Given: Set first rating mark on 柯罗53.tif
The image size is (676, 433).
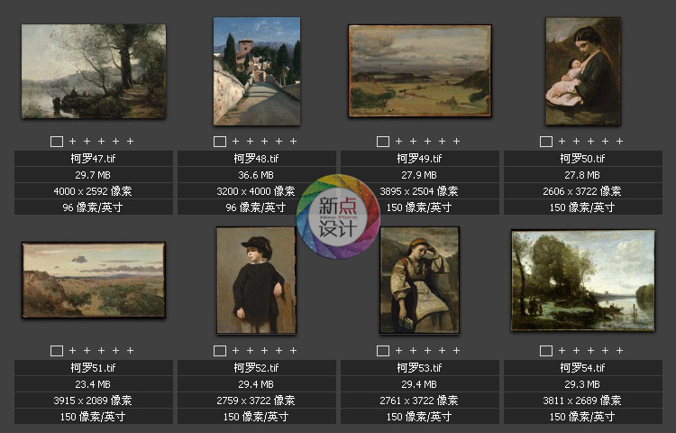Looking at the screenshot, I should coord(398,350).
